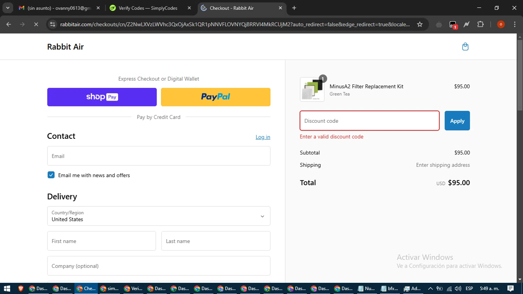Close the Gmail (sin asunto) tab
Screen dimensions: 523x294
(x=98, y=8)
